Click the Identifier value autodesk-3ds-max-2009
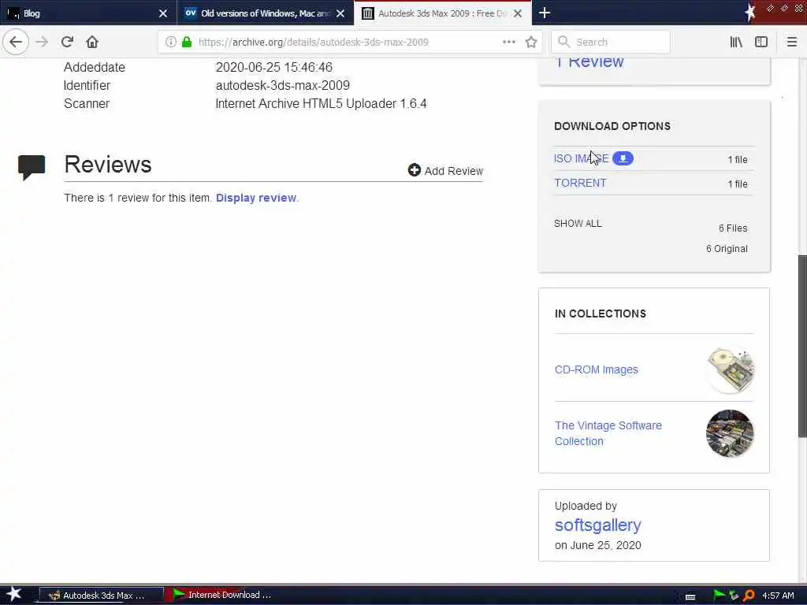 [x=283, y=85]
